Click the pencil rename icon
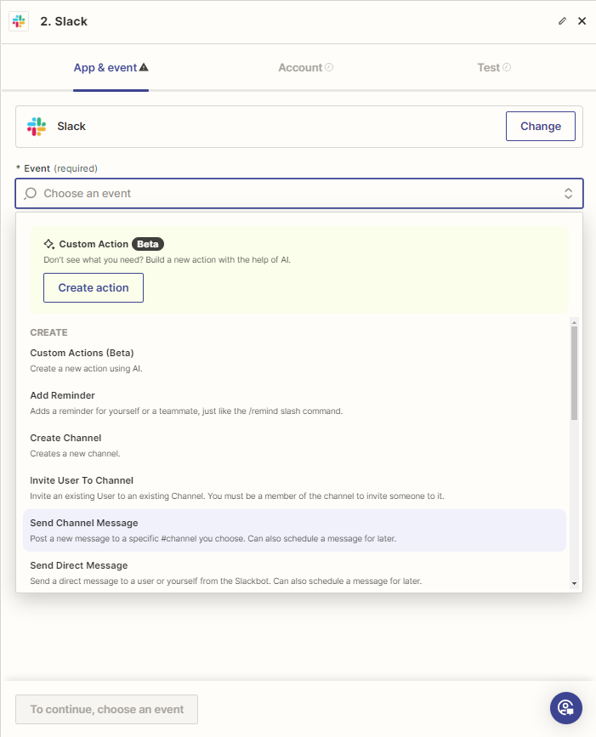The height and width of the screenshot is (737, 596). tap(562, 21)
